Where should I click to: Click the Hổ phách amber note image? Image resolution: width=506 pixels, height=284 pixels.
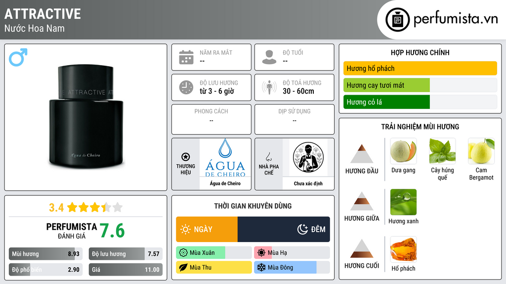(403, 249)
